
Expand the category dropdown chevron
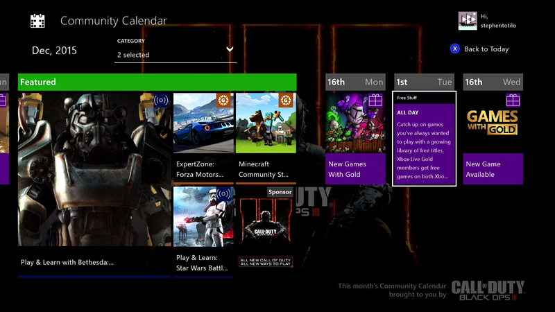coord(230,49)
